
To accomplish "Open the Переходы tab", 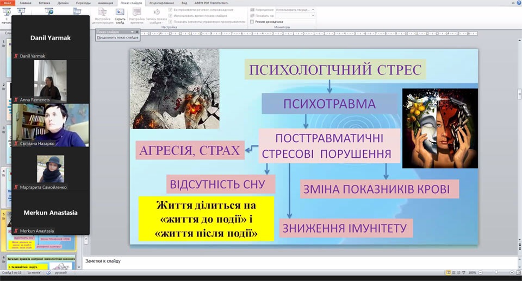I will pos(83,3).
